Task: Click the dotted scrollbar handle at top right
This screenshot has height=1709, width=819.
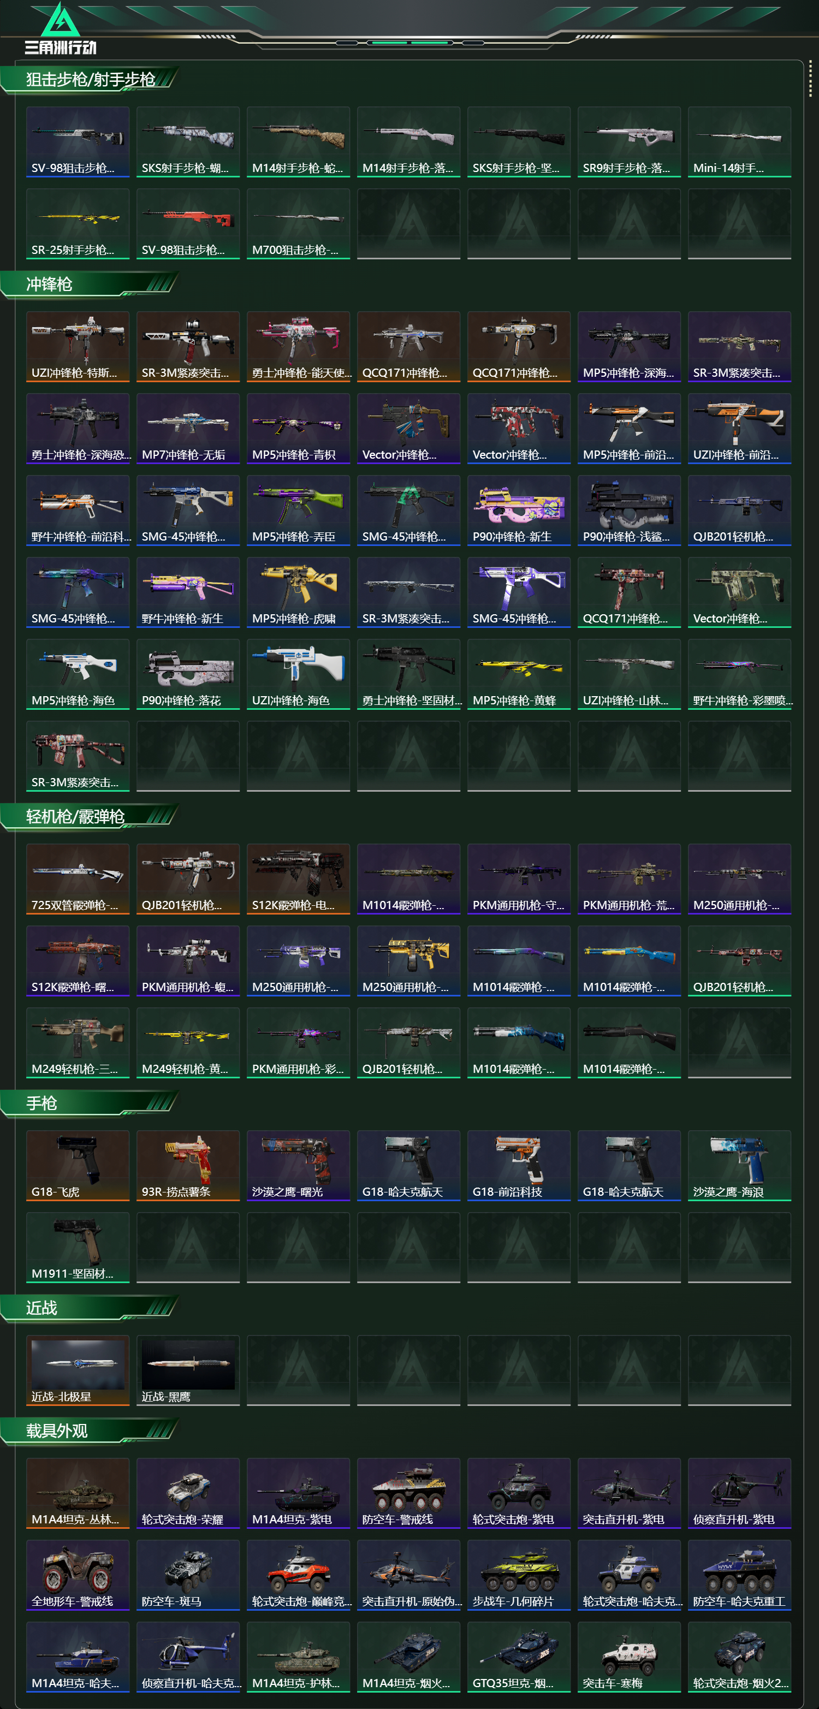Action: click(x=810, y=80)
